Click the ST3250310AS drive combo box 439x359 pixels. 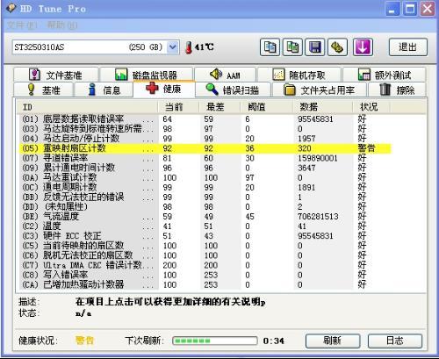(96, 47)
